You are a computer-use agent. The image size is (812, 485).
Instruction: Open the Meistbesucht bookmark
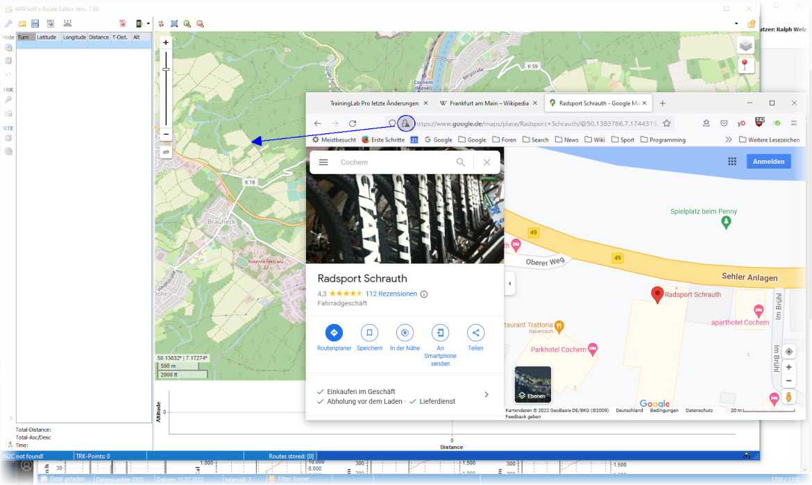pos(334,139)
